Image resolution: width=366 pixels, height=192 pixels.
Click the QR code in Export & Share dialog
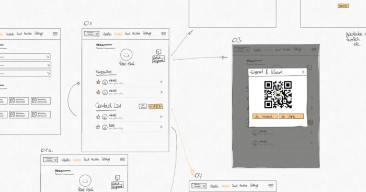coord(278,95)
